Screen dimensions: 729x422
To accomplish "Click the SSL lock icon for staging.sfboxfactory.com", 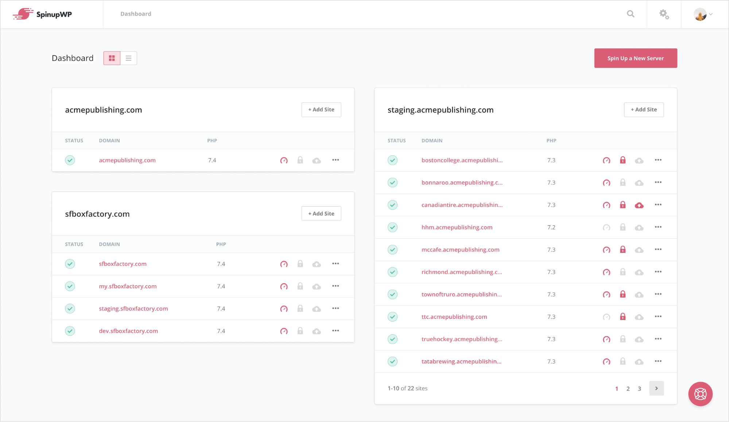I will pos(300,308).
